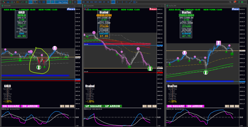The height and width of the screenshot is (127, 248).
Task: Click D1 button on GOLD chart
Action: (x=62, y=106)
